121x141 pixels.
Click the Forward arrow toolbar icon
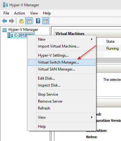click(12, 21)
